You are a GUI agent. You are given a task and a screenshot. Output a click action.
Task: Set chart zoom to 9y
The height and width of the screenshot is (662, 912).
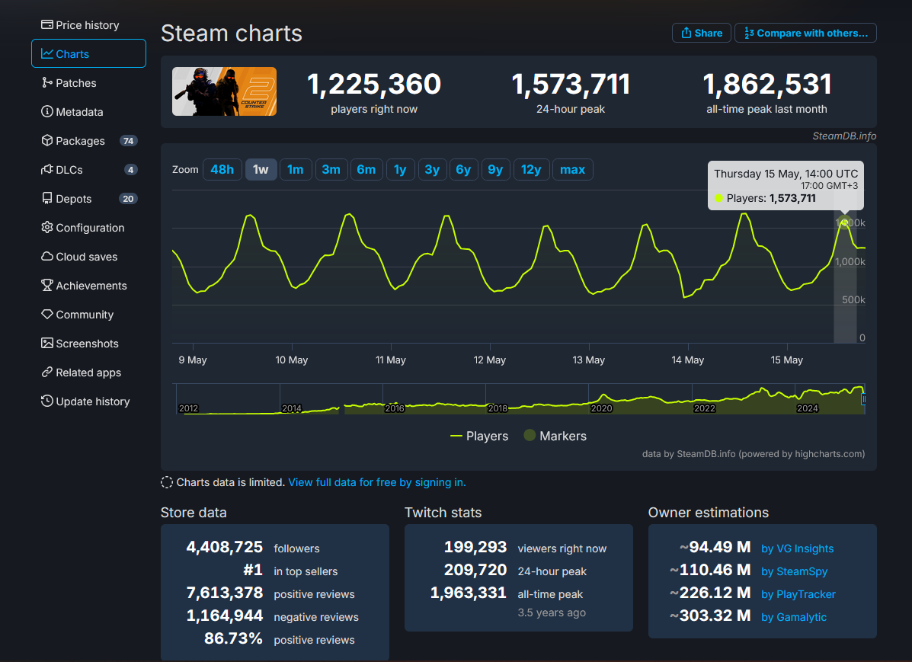(495, 170)
